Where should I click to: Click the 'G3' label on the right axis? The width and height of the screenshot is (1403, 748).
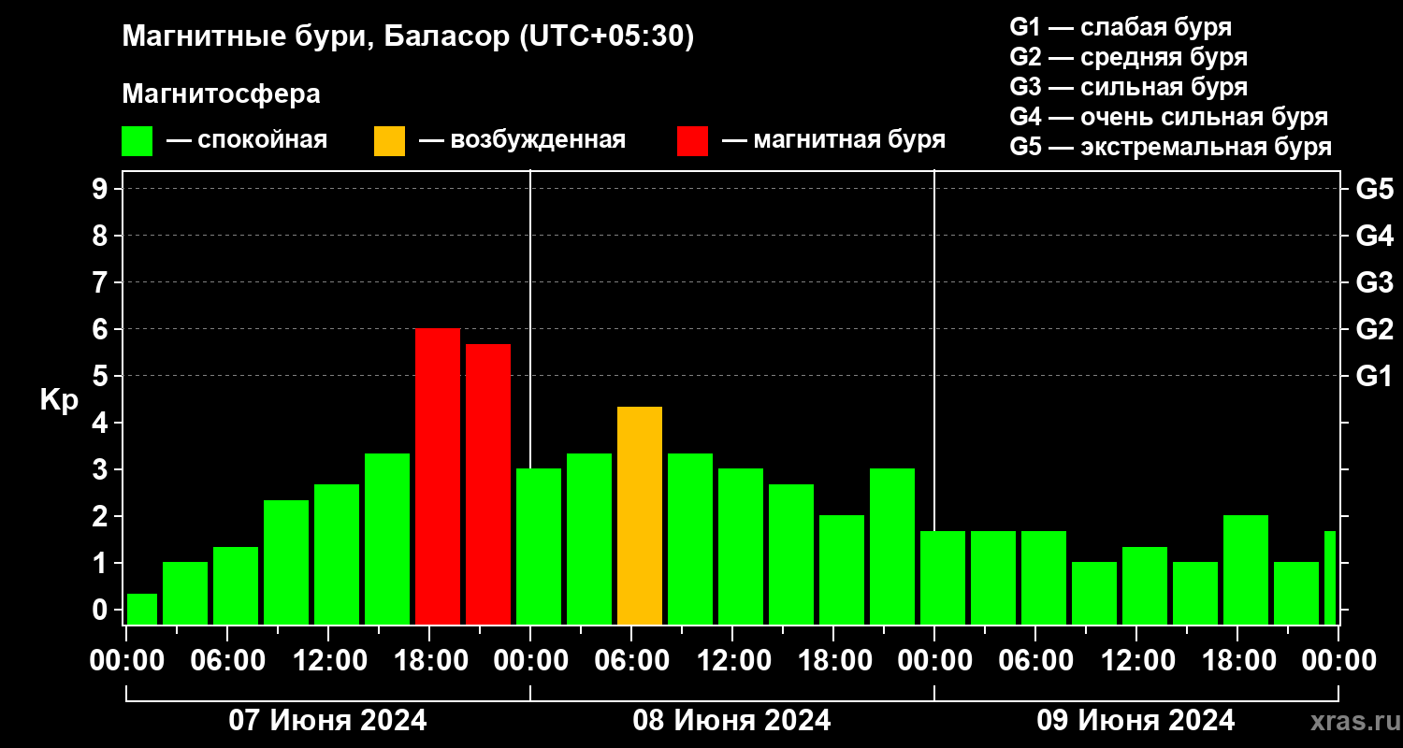[x=1374, y=282]
